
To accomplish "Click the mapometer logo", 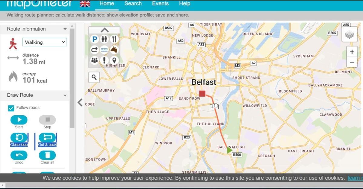I will click(x=40, y=4).
